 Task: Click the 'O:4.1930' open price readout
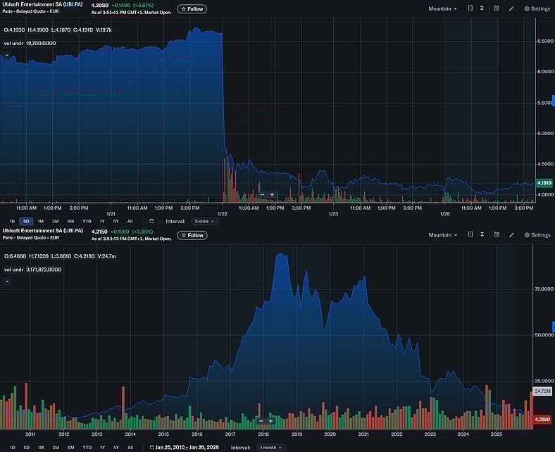[14, 30]
